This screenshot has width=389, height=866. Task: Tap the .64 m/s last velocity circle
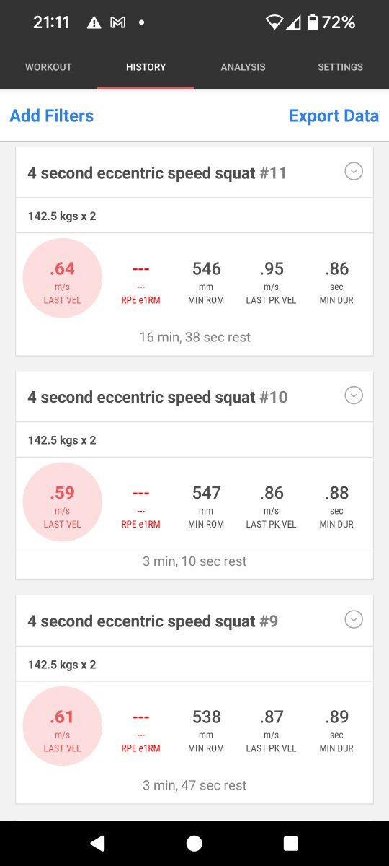pos(63,278)
